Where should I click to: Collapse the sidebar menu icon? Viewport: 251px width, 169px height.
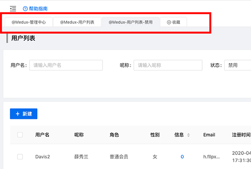(13, 8)
